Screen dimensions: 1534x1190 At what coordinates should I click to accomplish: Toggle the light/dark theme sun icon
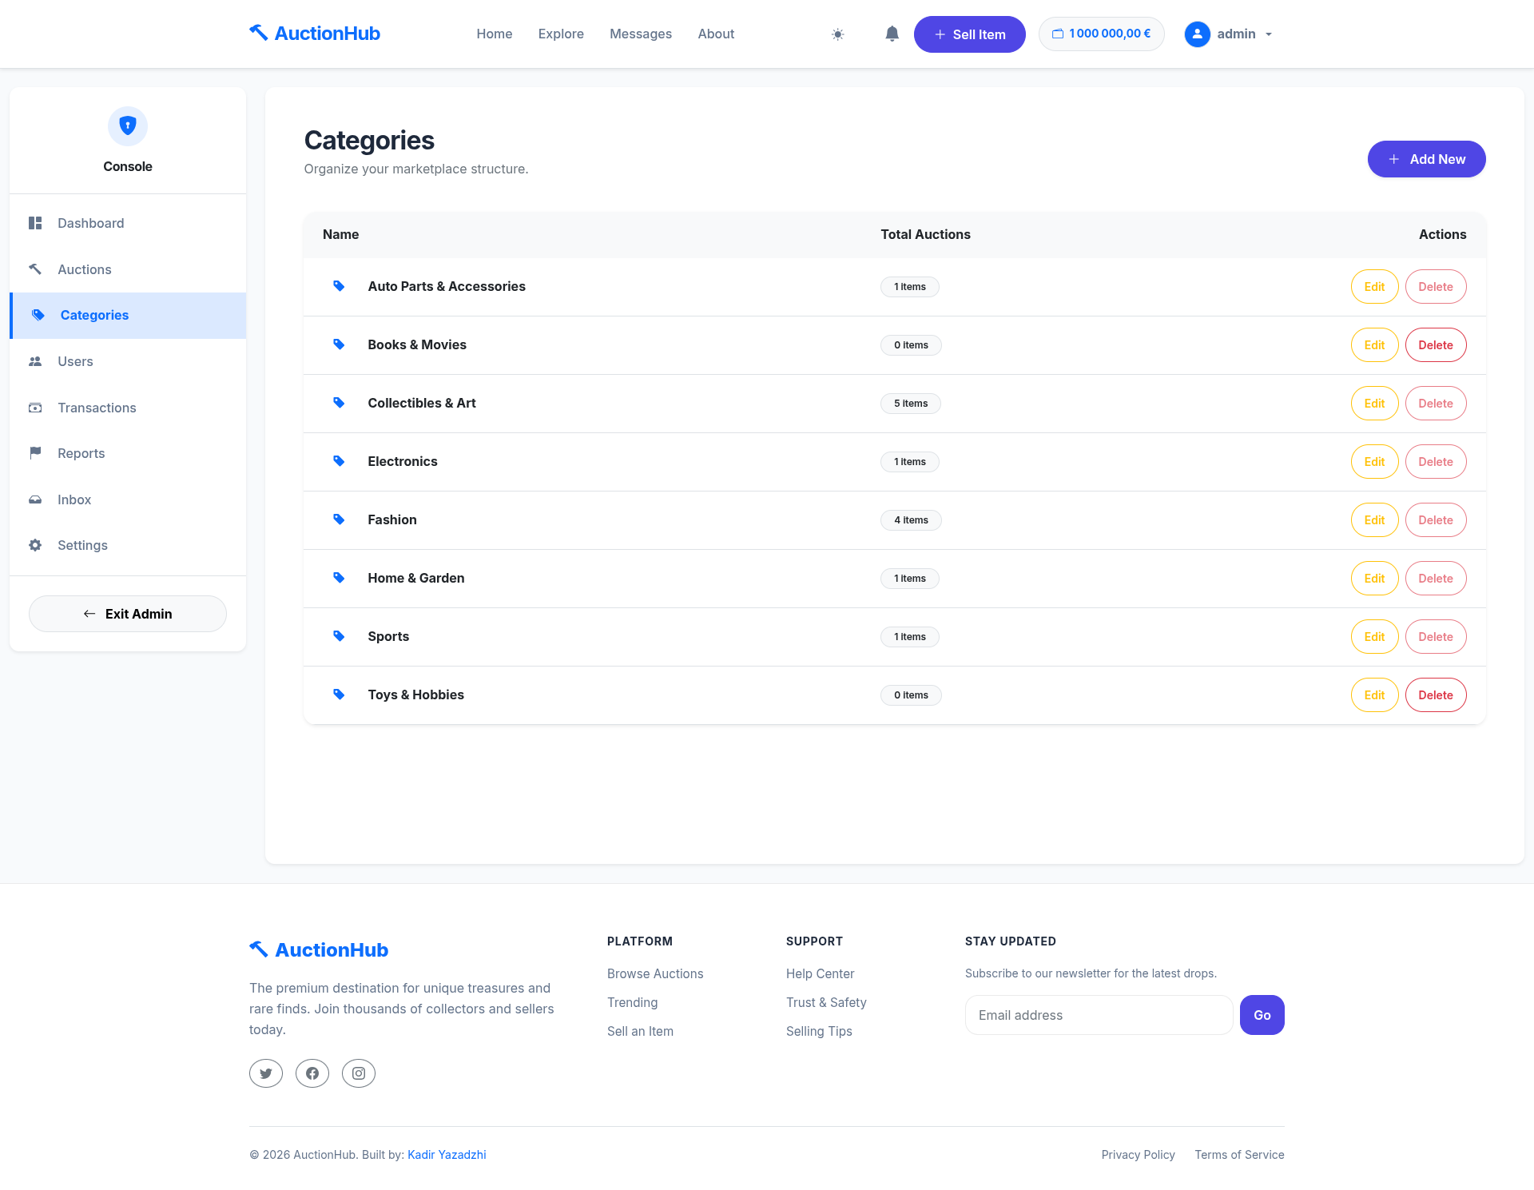[837, 34]
